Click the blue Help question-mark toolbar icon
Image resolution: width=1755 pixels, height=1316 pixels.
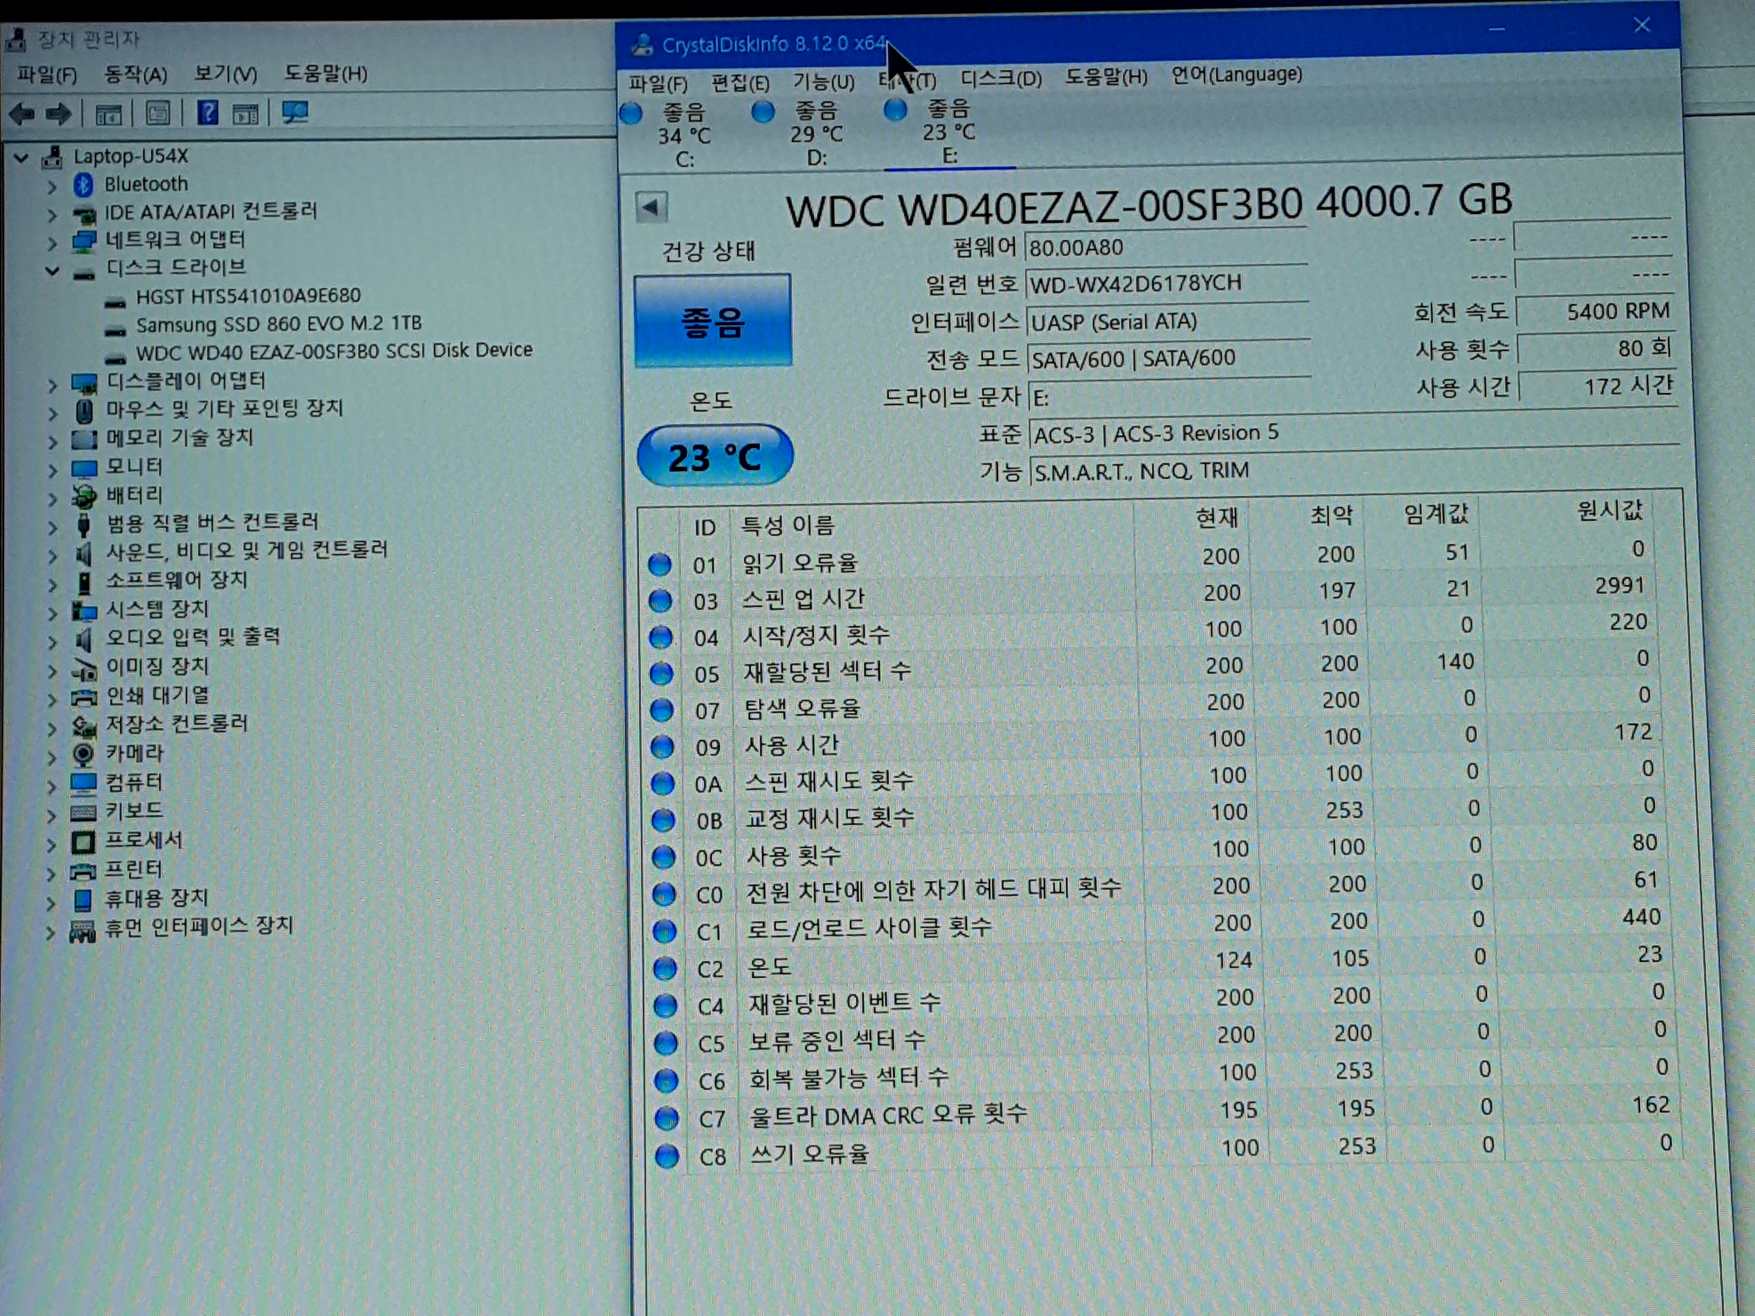(x=208, y=113)
